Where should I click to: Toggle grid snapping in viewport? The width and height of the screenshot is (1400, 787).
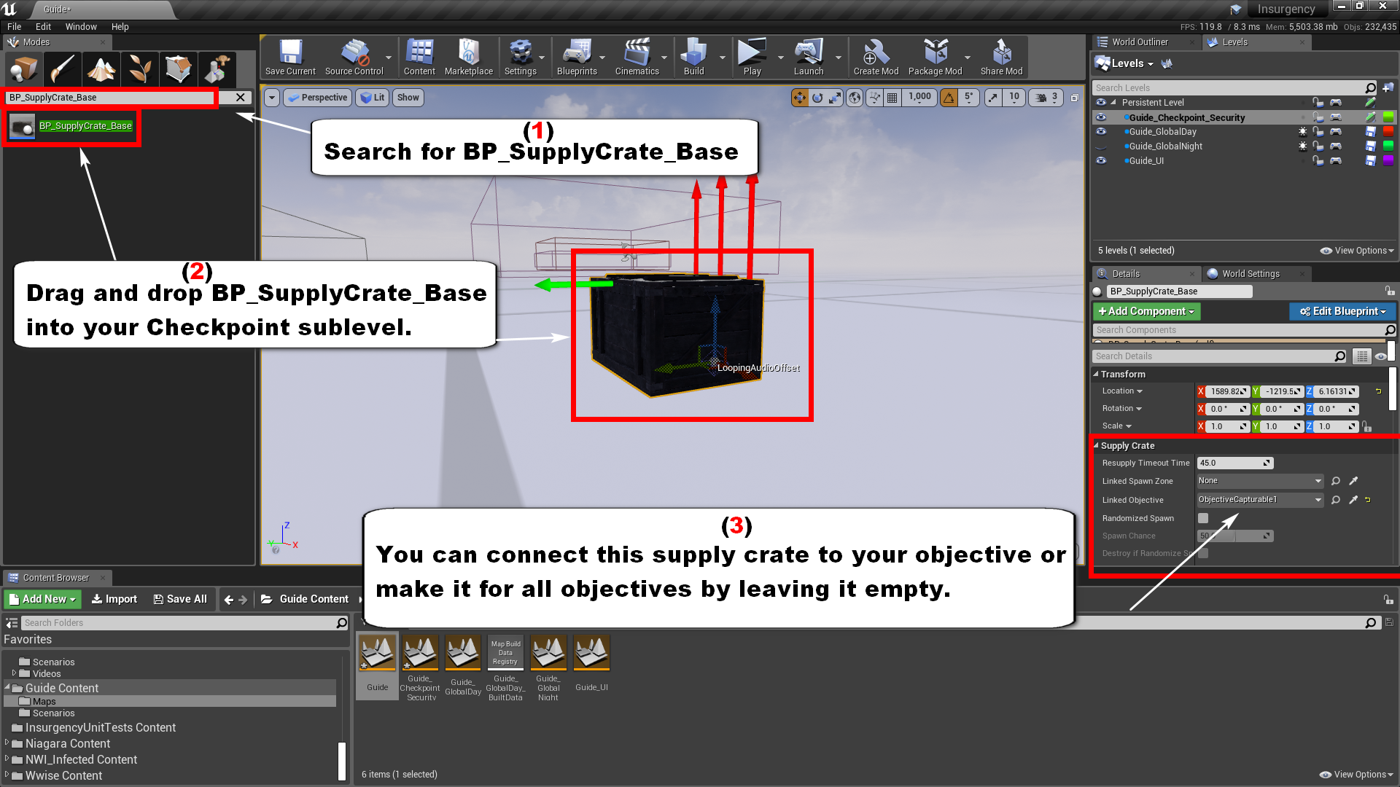pyautogui.click(x=892, y=98)
